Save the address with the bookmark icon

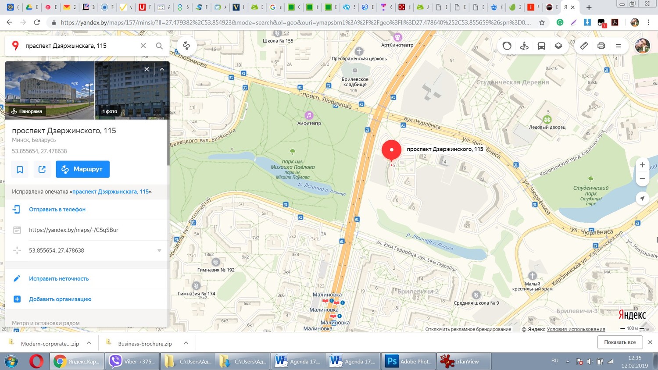click(20, 169)
